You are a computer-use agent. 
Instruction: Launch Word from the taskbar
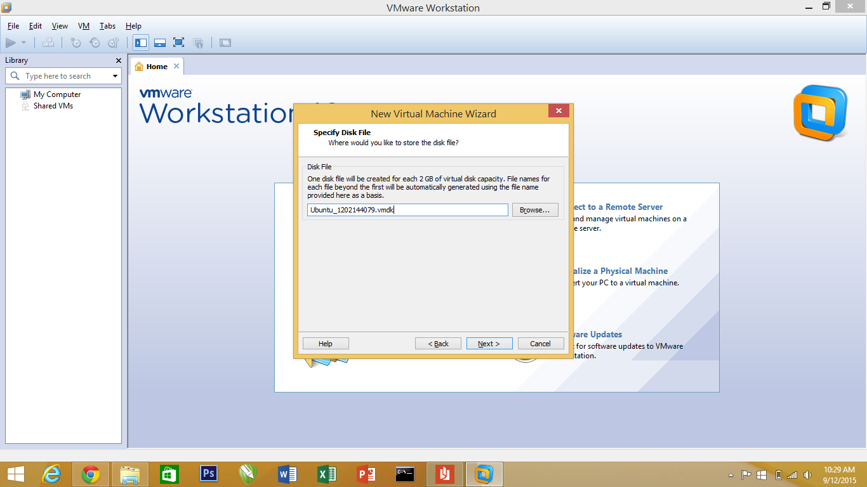288,474
